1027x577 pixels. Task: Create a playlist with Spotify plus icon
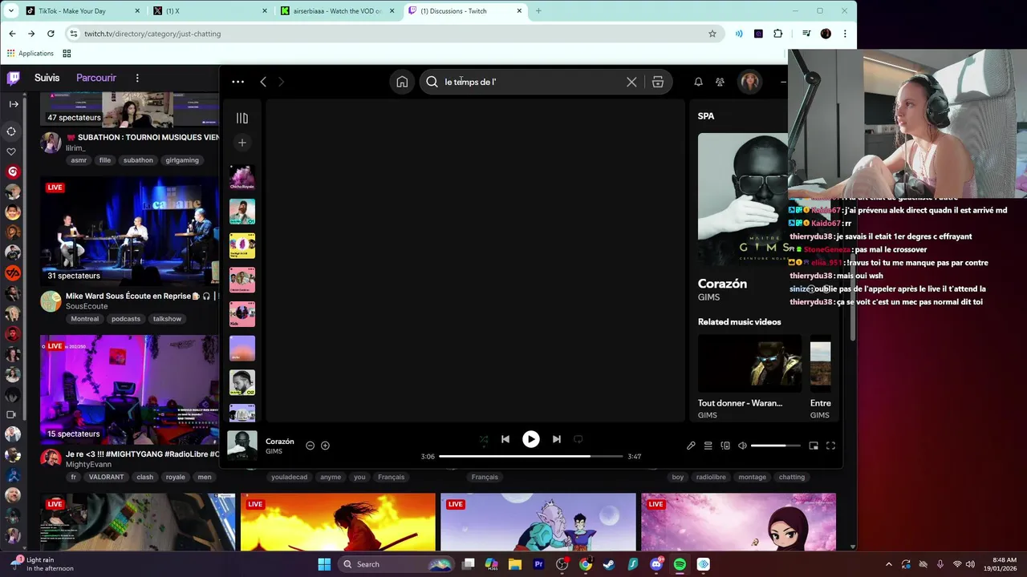(242, 143)
